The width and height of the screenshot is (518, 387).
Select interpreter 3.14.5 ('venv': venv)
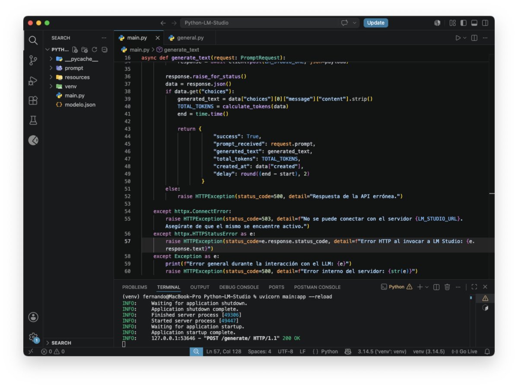tap(382, 352)
